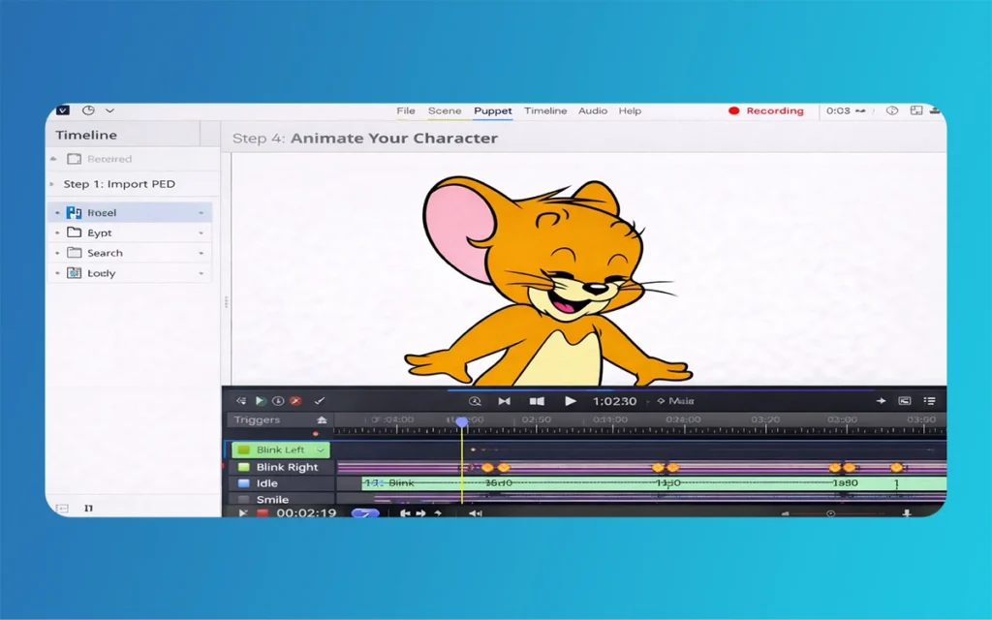Click the skip-to-start icon beside the magnifier
Image resolution: width=992 pixels, height=620 pixels.
coord(504,401)
